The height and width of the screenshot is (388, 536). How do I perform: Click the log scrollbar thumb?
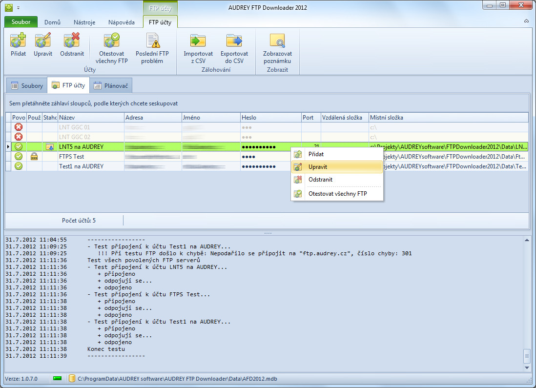coord(527,356)
